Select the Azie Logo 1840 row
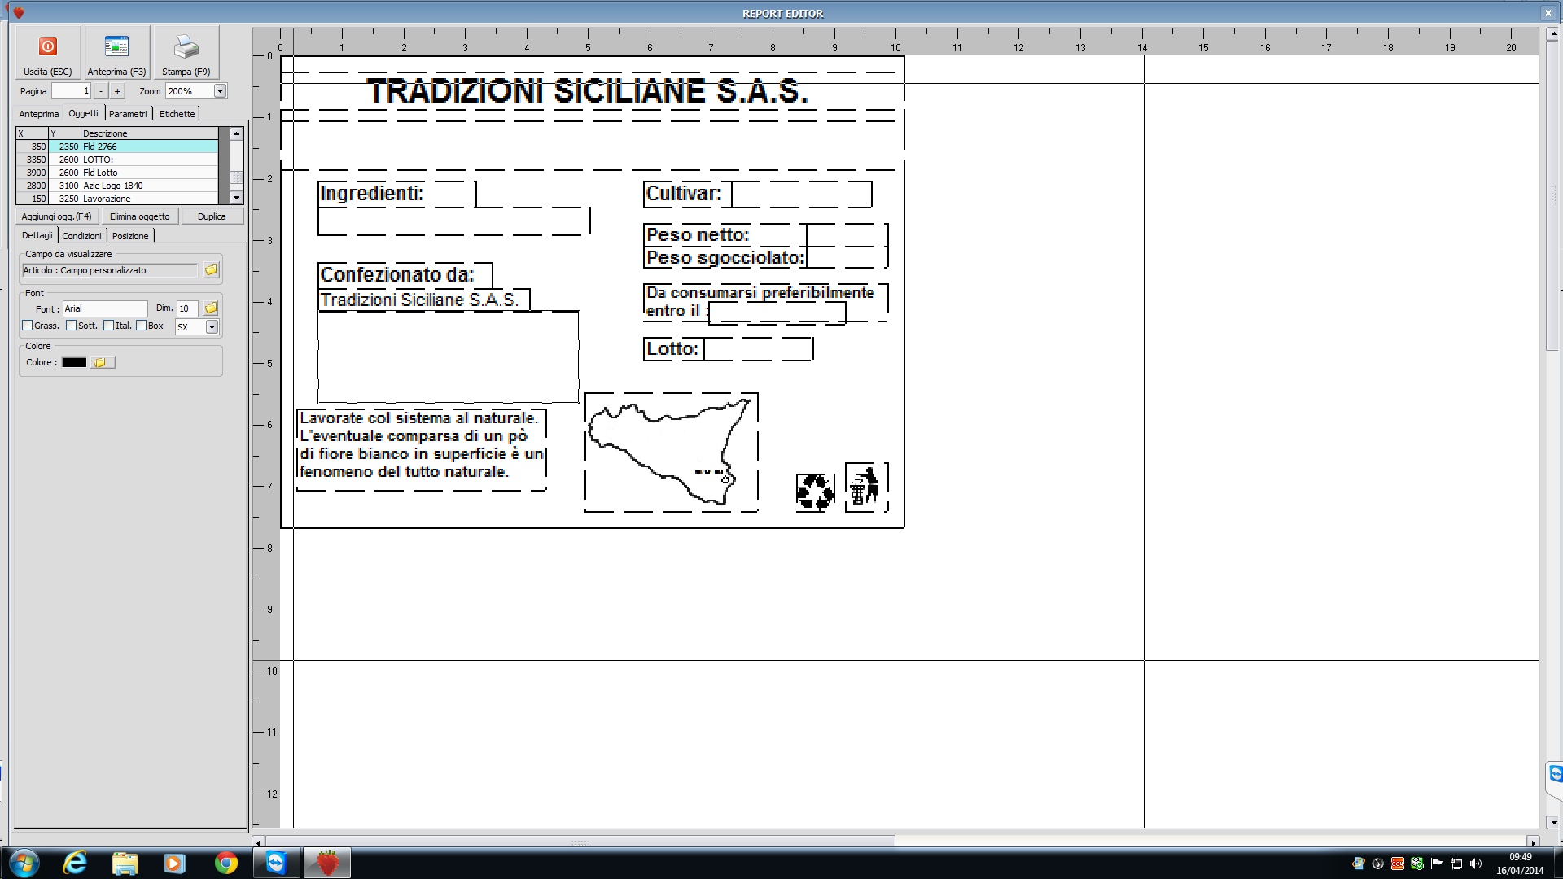The image size is (1563, 879). [117, 186]
